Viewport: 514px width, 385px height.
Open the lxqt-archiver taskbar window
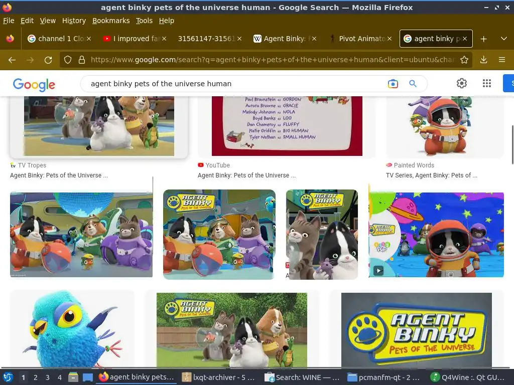[x=219, y=377]
